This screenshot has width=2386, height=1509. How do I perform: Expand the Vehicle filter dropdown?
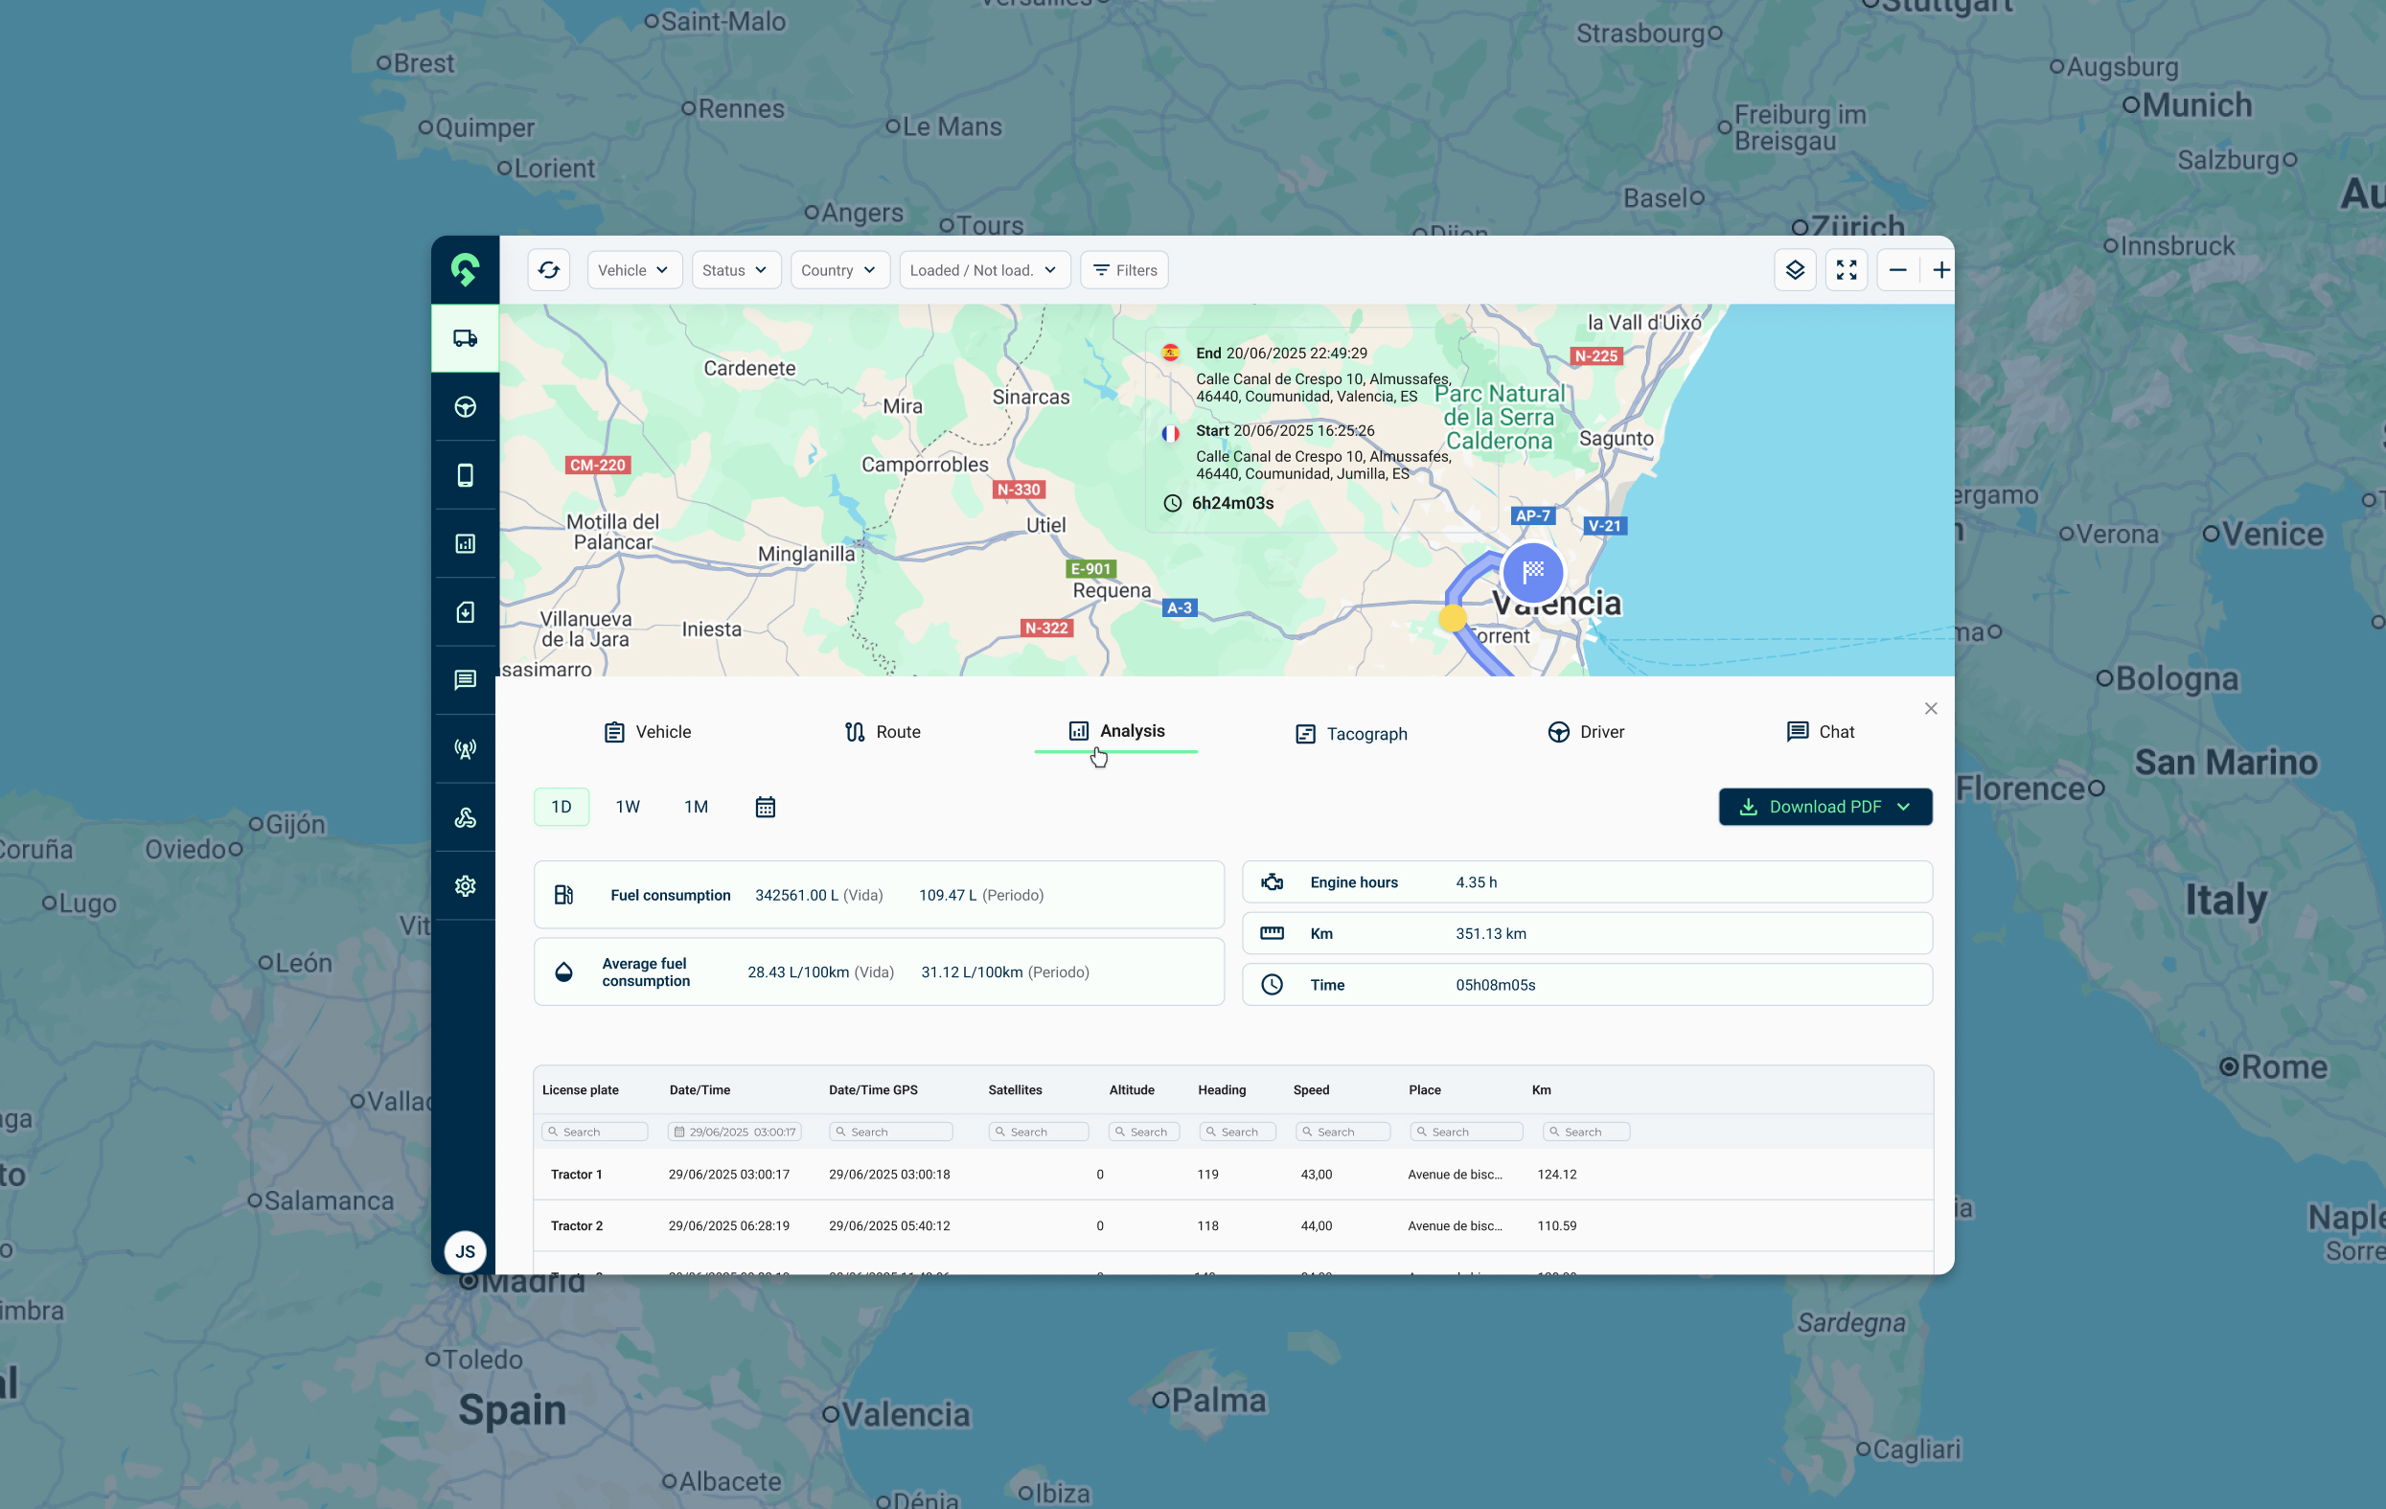point(633,269)
